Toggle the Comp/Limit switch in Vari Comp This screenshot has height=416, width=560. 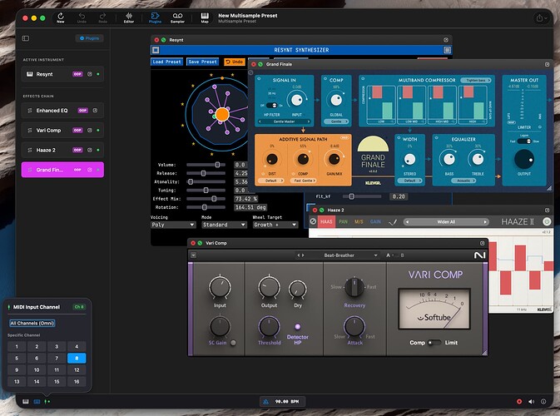tap(434, 343)
